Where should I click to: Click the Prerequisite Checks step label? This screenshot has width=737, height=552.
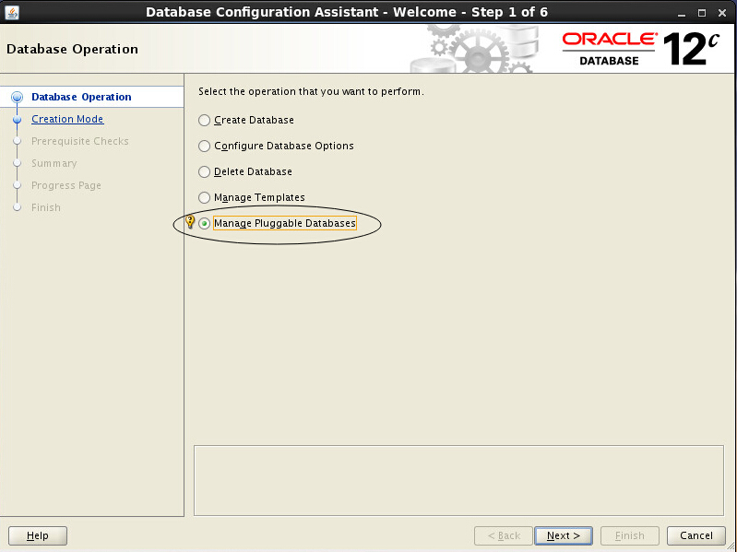click(x=80, y=141)
